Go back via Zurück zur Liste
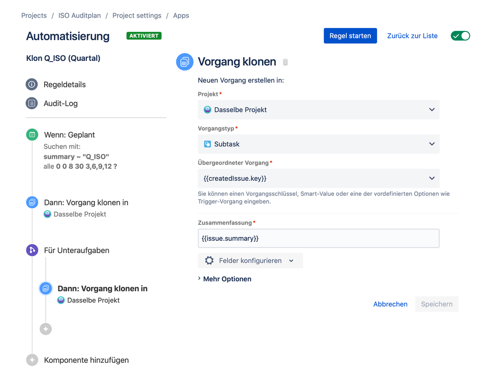This screenshot has width=490, height=377. 412,36
